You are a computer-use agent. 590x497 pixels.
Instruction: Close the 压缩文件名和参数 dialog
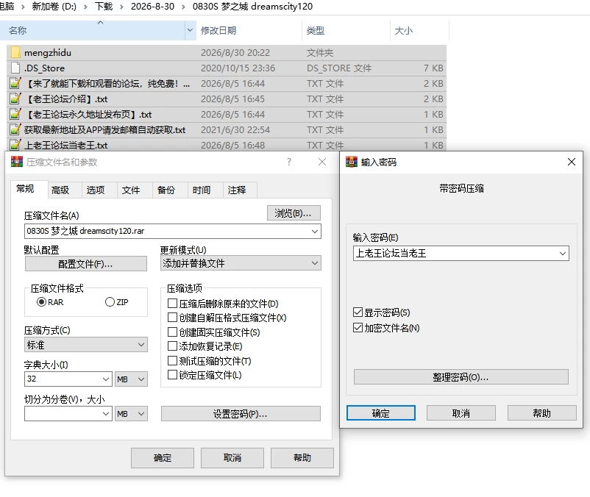tap(322, 162)
